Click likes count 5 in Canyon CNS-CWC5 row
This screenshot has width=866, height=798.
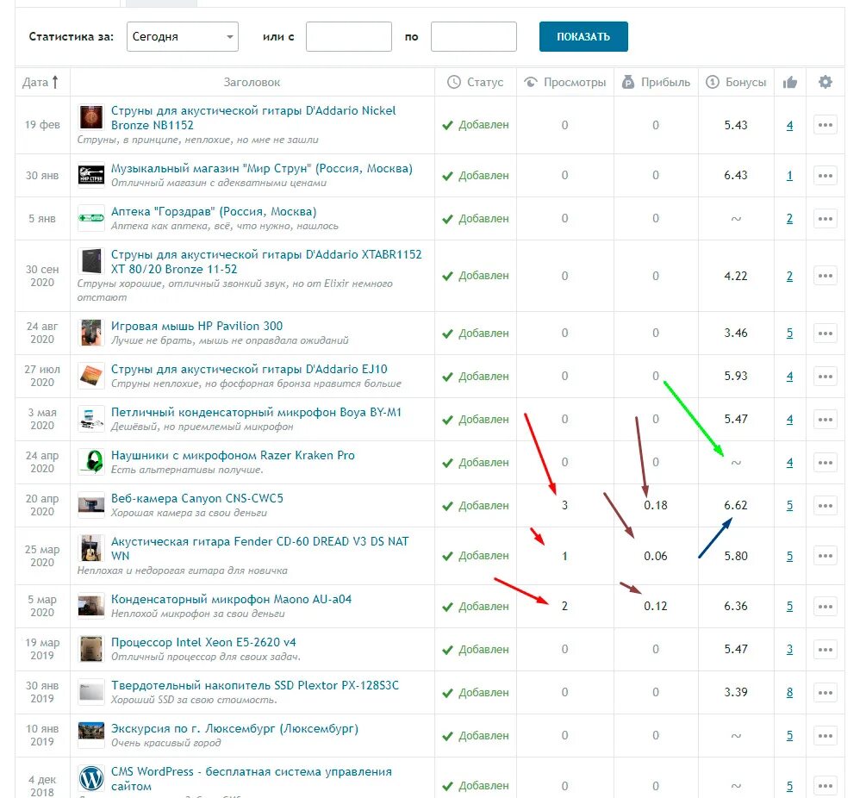coord(790,505)
